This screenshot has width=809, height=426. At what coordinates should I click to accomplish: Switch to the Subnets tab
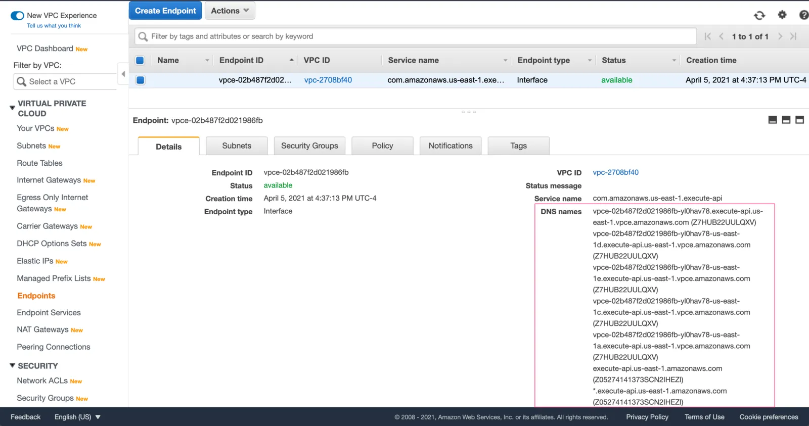pos(237,146)
